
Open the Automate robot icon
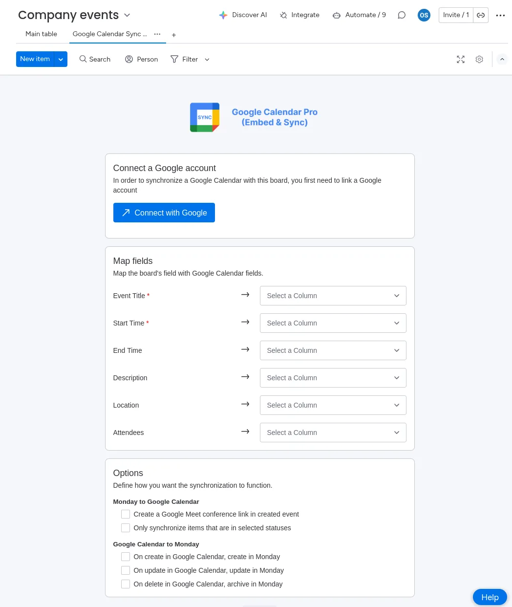tap(337, 15)
